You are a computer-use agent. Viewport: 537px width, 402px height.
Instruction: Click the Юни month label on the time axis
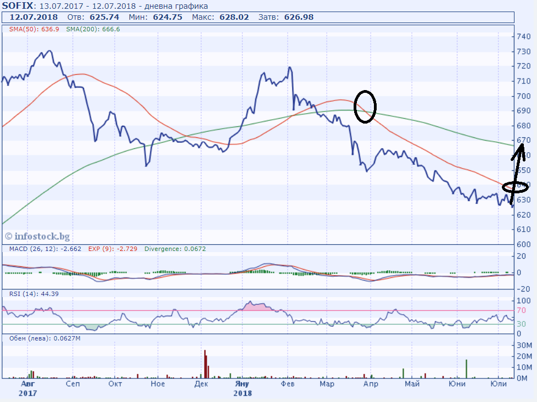[457, 383]
